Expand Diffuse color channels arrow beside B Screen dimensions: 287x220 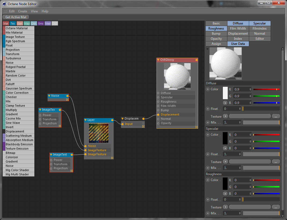[225, 103]
